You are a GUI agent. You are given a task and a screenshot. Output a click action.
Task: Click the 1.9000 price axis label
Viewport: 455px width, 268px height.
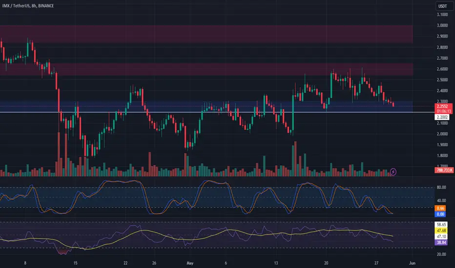(x=442, y=145)
